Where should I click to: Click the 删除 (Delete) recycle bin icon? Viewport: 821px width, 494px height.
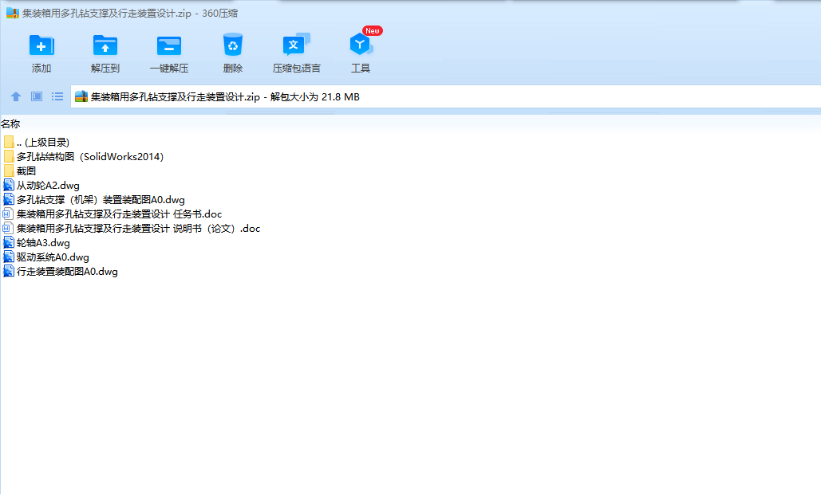pyautogui.click(x=233, y=45)
